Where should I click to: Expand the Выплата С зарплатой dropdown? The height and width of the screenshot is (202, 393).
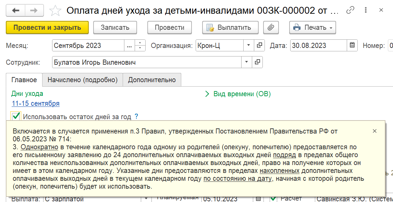(145, 199)
